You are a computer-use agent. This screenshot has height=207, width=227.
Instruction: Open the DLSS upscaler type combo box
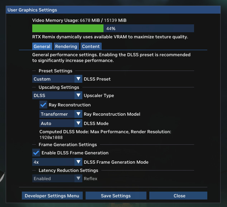point(57,95)
